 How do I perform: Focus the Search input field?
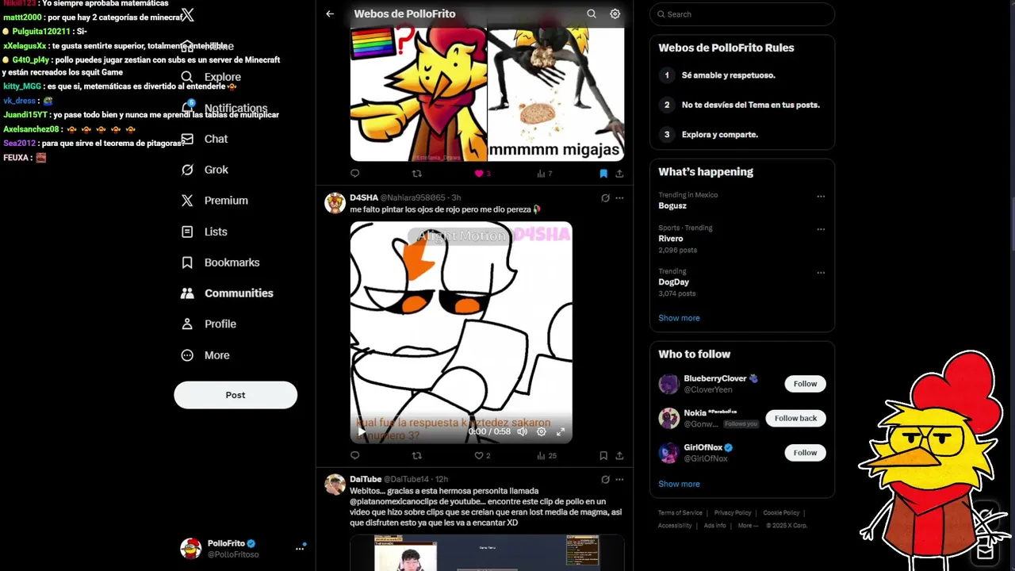pyautogui.click(x=742, y=14)
